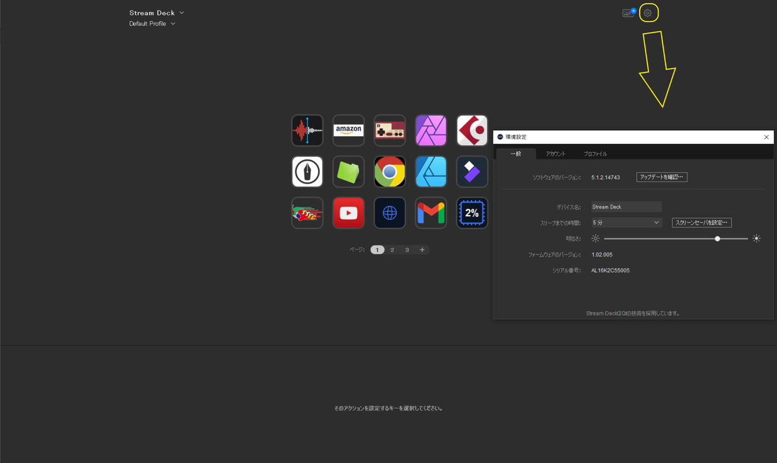Expand the Stream Deck device dropdown
Screen dimensions: 777x463
pyautogui.click(x=157, y=13)
